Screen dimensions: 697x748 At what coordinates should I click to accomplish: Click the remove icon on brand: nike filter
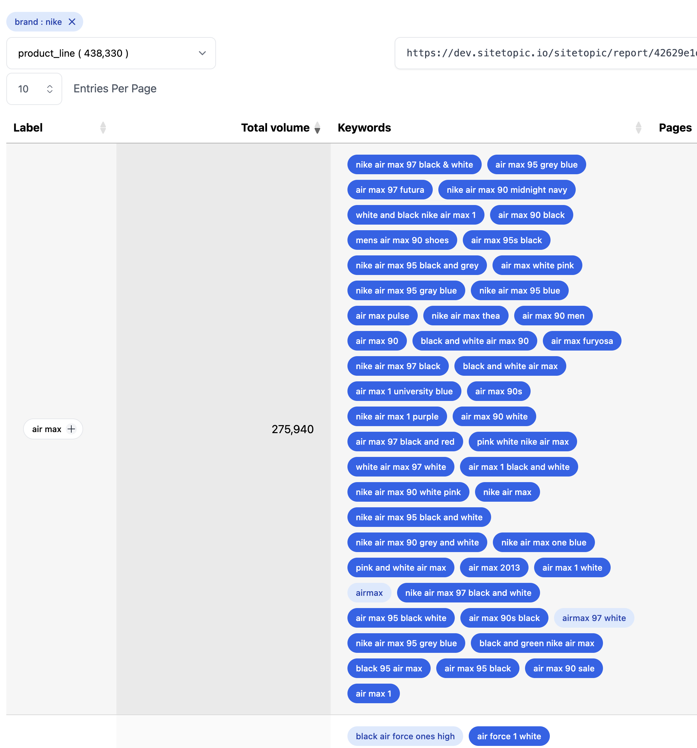[x=71, y=22]
